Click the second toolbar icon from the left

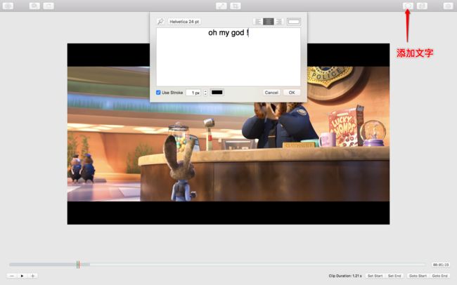pyautogui.click(x=34, y=6)
